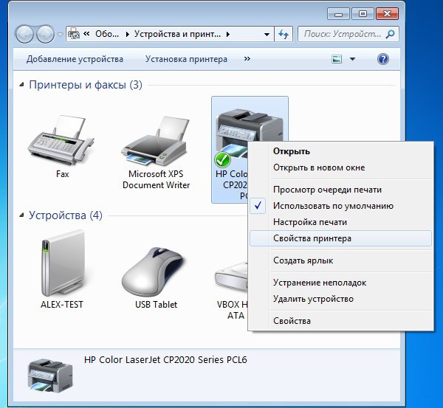Select the VBOX hard disk device icon
This screenshot has width=443, height=408.
(231, 278)
